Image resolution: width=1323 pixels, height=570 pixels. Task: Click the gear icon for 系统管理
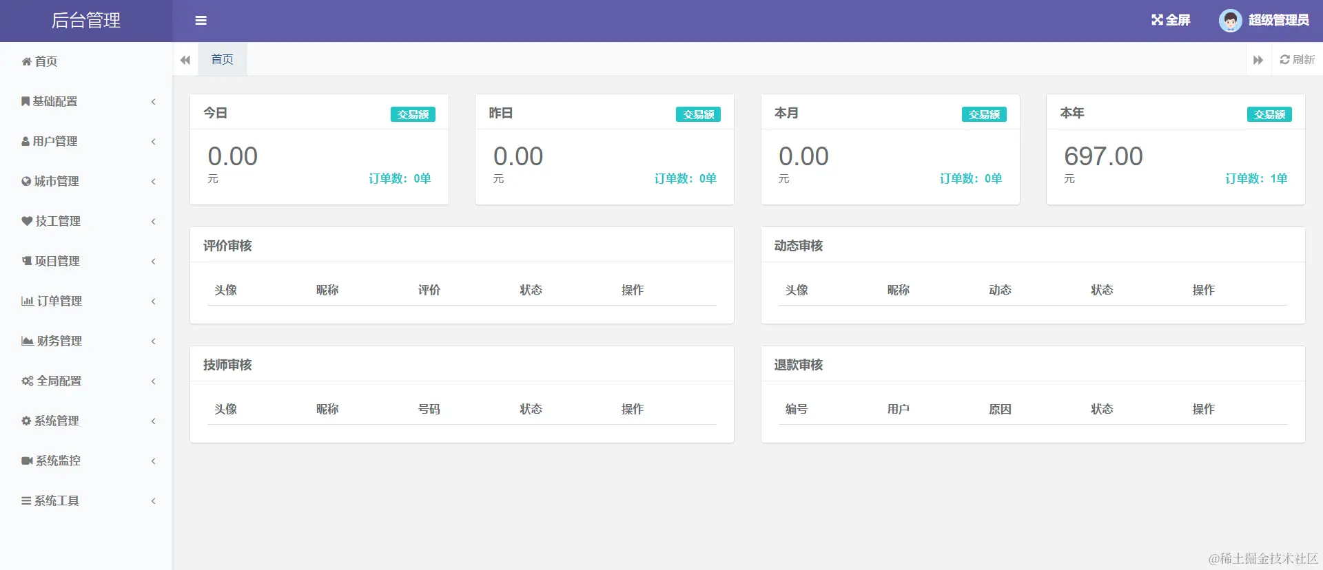(26, 421)
